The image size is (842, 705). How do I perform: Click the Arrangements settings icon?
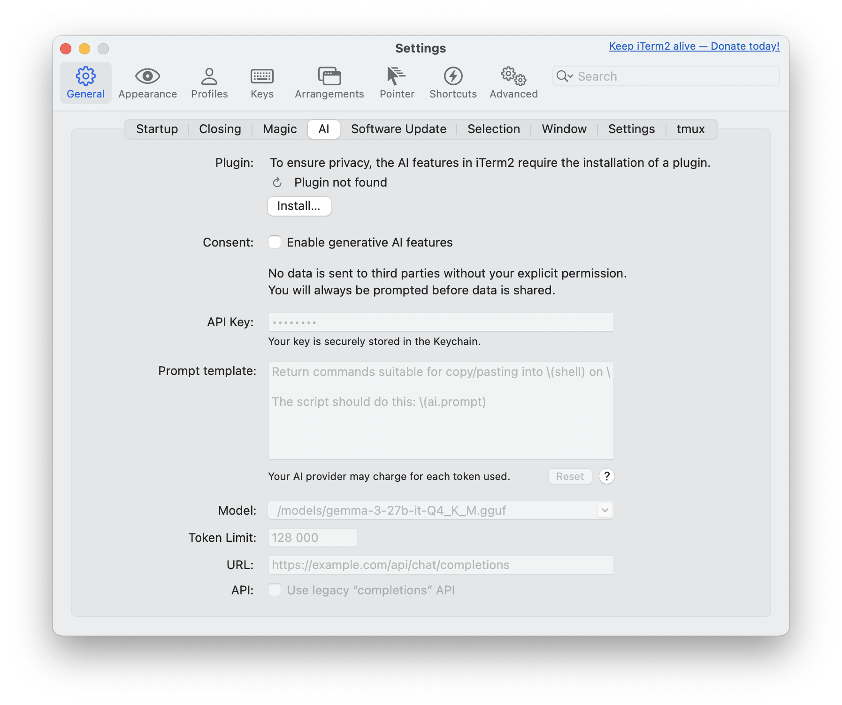329,82
